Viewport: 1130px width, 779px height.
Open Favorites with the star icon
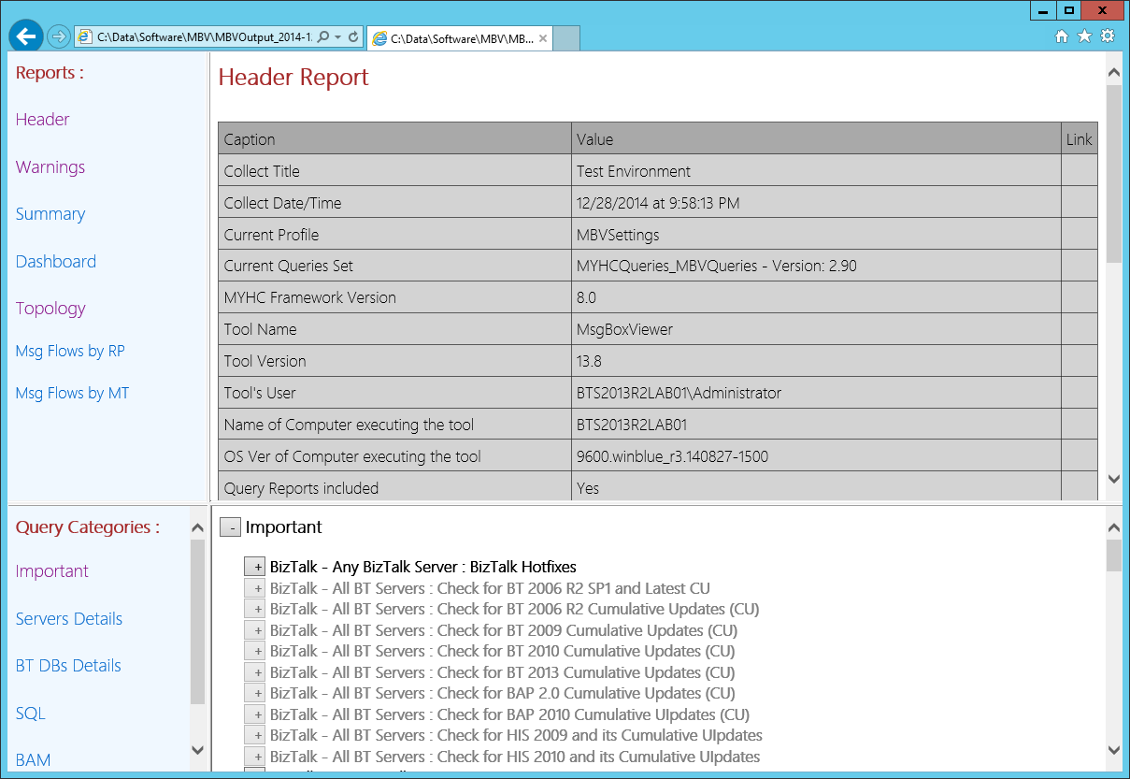(x=1084, y=36)
